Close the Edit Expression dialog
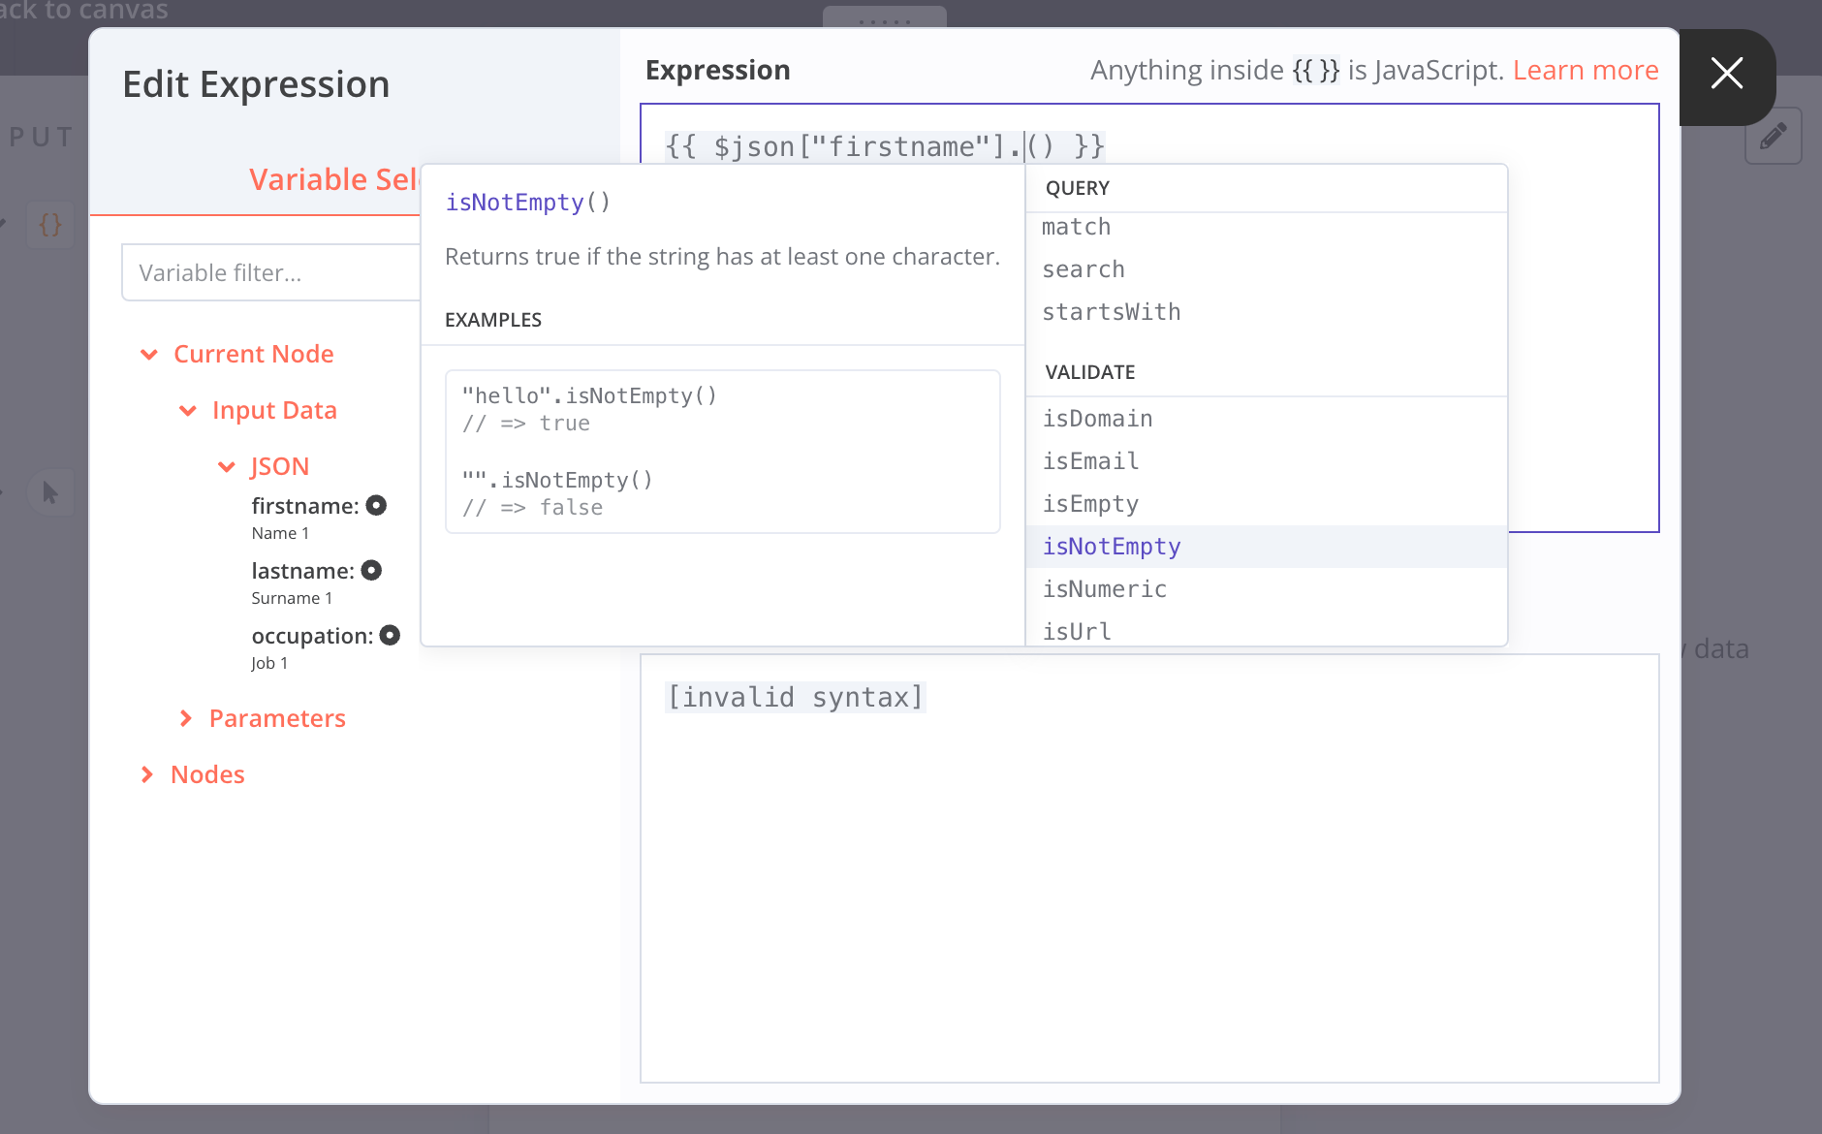The height and width of the screenshot is (1134, 1822). 1726,74
